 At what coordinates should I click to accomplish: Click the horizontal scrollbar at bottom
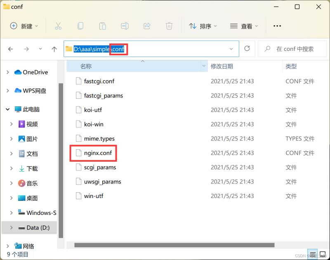click(173, 245)
